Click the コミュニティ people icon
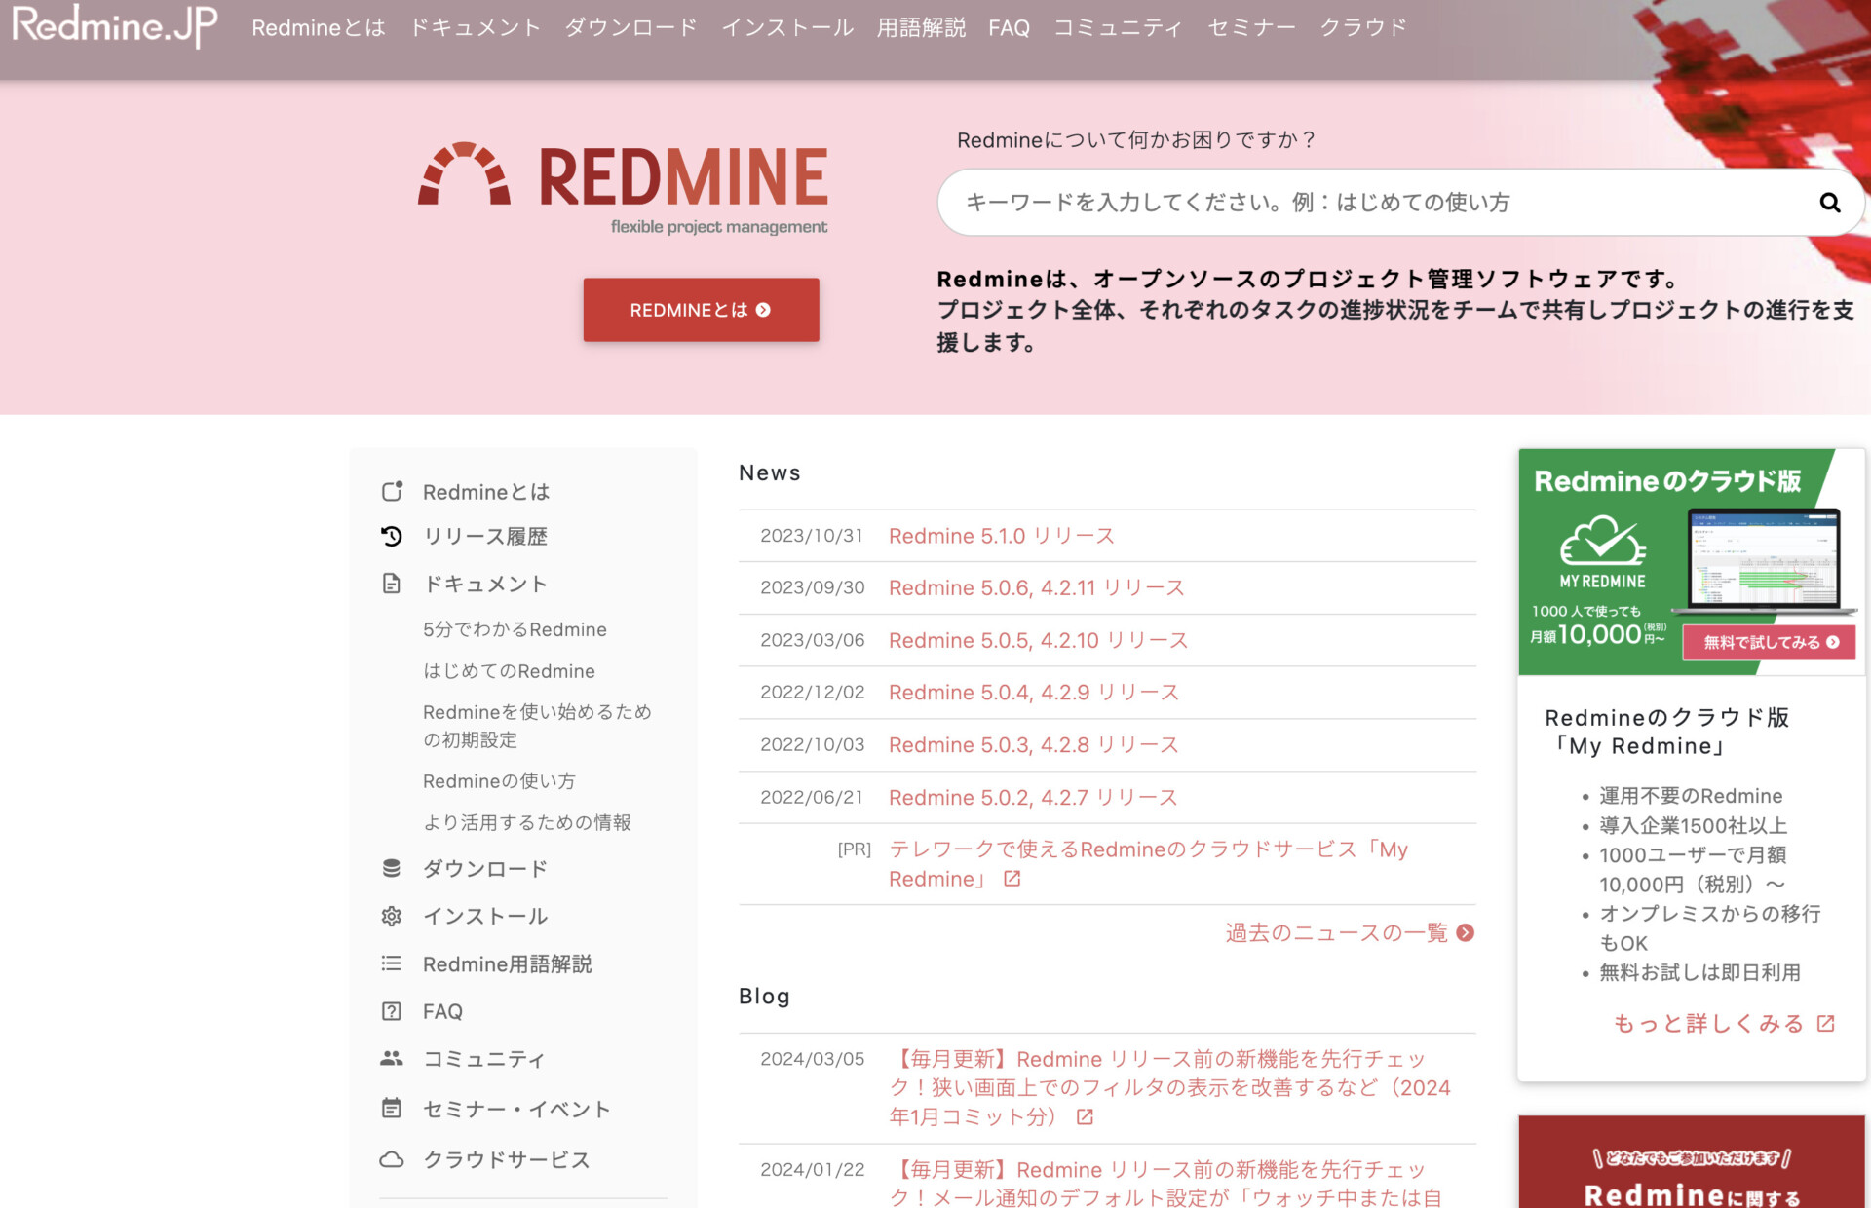The height and width of the screenshot is (1208, 1871). pyautogui.click(x=392, y=1058)
